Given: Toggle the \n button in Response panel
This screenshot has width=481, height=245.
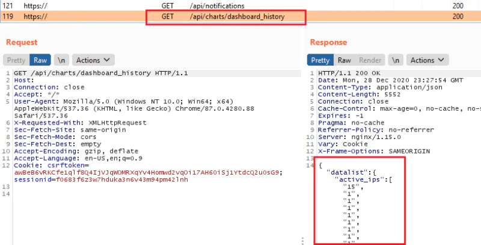Looking at the screenshot, I should [396, 60].
